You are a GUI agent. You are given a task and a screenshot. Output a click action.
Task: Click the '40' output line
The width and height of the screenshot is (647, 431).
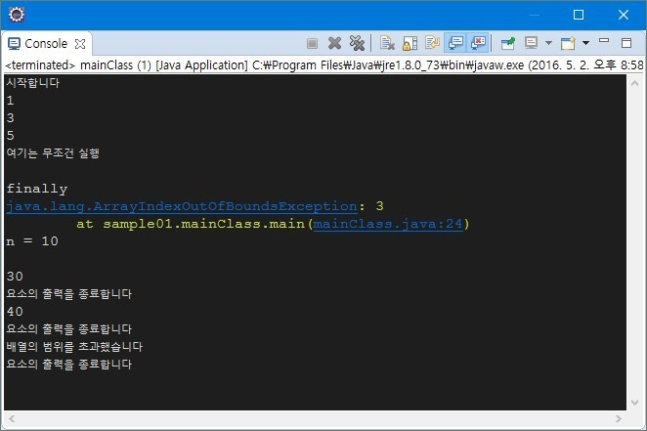(15, 312)
